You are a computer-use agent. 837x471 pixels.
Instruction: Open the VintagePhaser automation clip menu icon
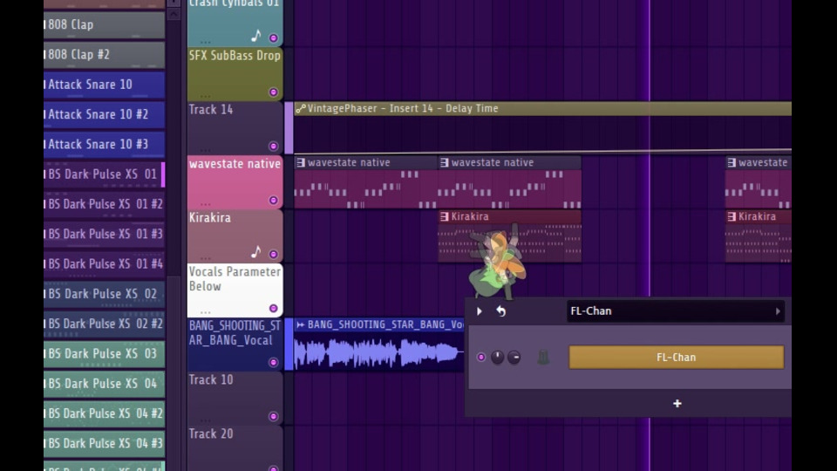[x=301, y=108]
